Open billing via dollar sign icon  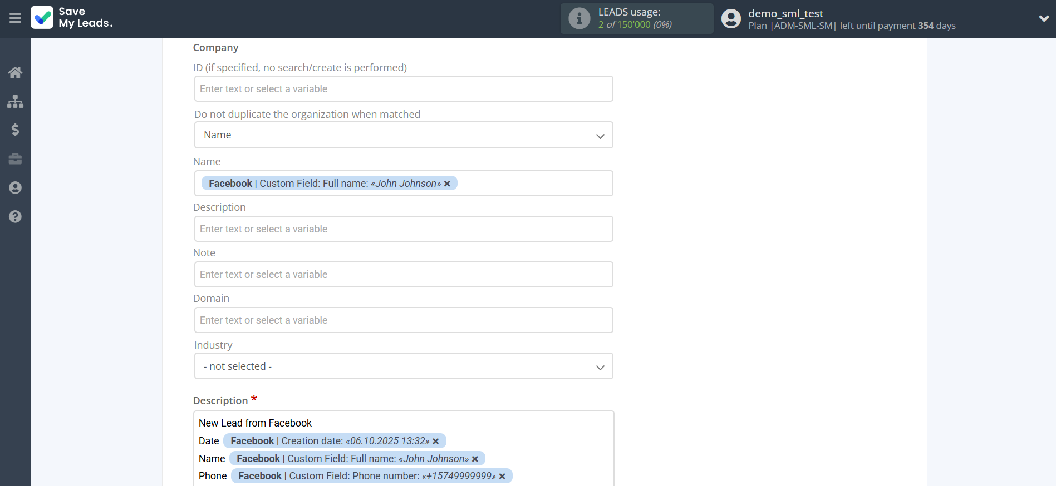(x=15, y=130)
